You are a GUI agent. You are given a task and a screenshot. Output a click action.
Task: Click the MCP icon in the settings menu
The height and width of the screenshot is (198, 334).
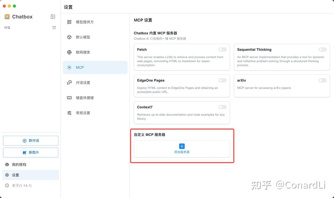tap(69, 67)
